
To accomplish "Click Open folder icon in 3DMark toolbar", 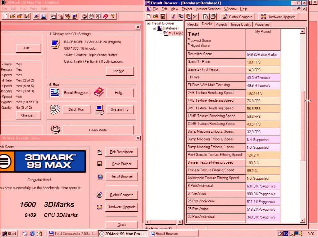I will coord(12,16).
